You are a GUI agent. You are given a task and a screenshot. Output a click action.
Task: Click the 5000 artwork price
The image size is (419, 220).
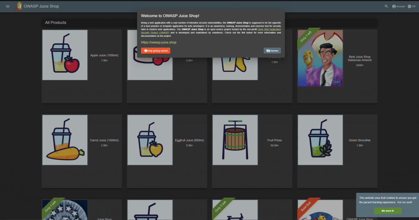[x=360, y=65]
